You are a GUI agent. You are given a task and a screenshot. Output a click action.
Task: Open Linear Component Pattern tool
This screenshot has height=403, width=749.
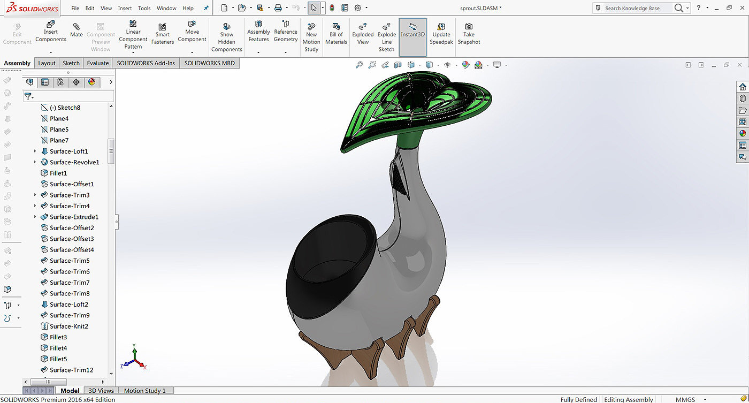click(x=133, y=24)
